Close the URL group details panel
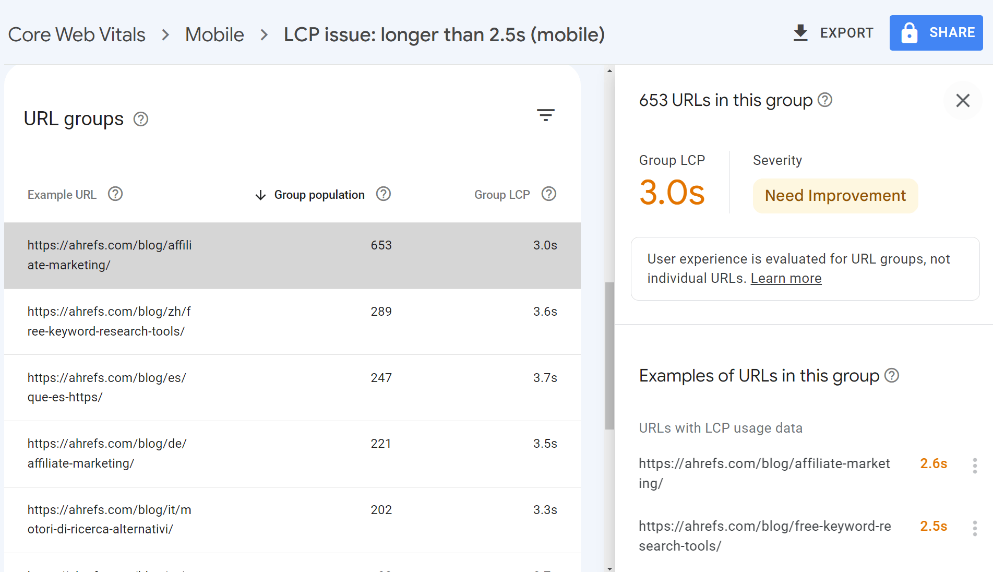The image size is (993, 572). pos(963,101)
